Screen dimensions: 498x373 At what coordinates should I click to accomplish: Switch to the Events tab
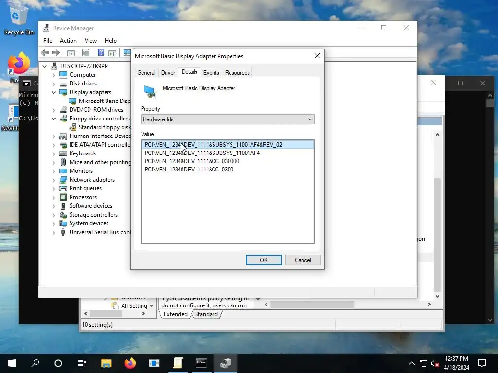[211, 73]
